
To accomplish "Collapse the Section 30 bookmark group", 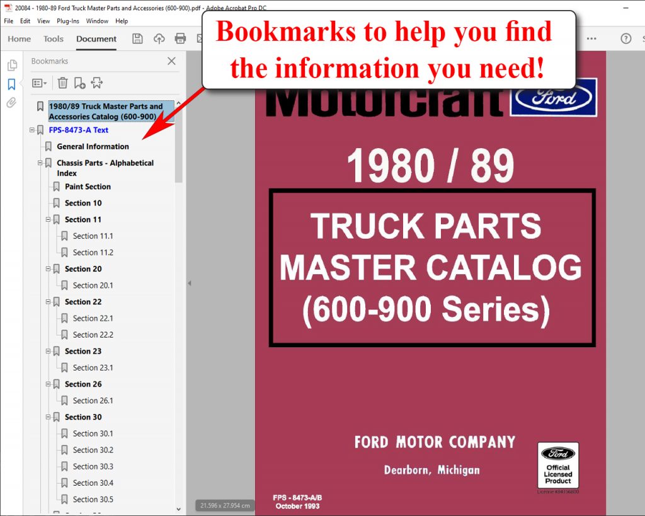I will point(49,416).
